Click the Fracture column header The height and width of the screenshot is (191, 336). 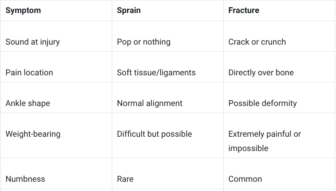243,10
